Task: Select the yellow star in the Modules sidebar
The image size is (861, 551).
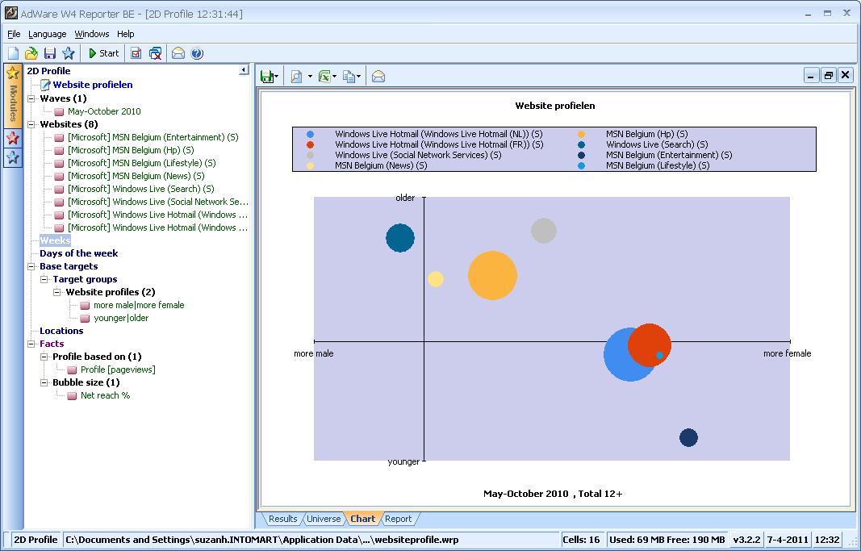Action: [13, 73]
